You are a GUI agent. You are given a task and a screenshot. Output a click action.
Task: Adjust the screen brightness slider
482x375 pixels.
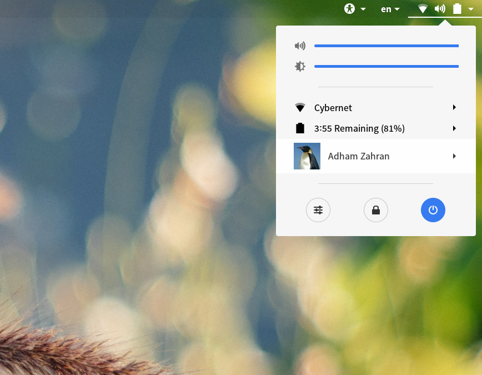[x=386, y=67]
